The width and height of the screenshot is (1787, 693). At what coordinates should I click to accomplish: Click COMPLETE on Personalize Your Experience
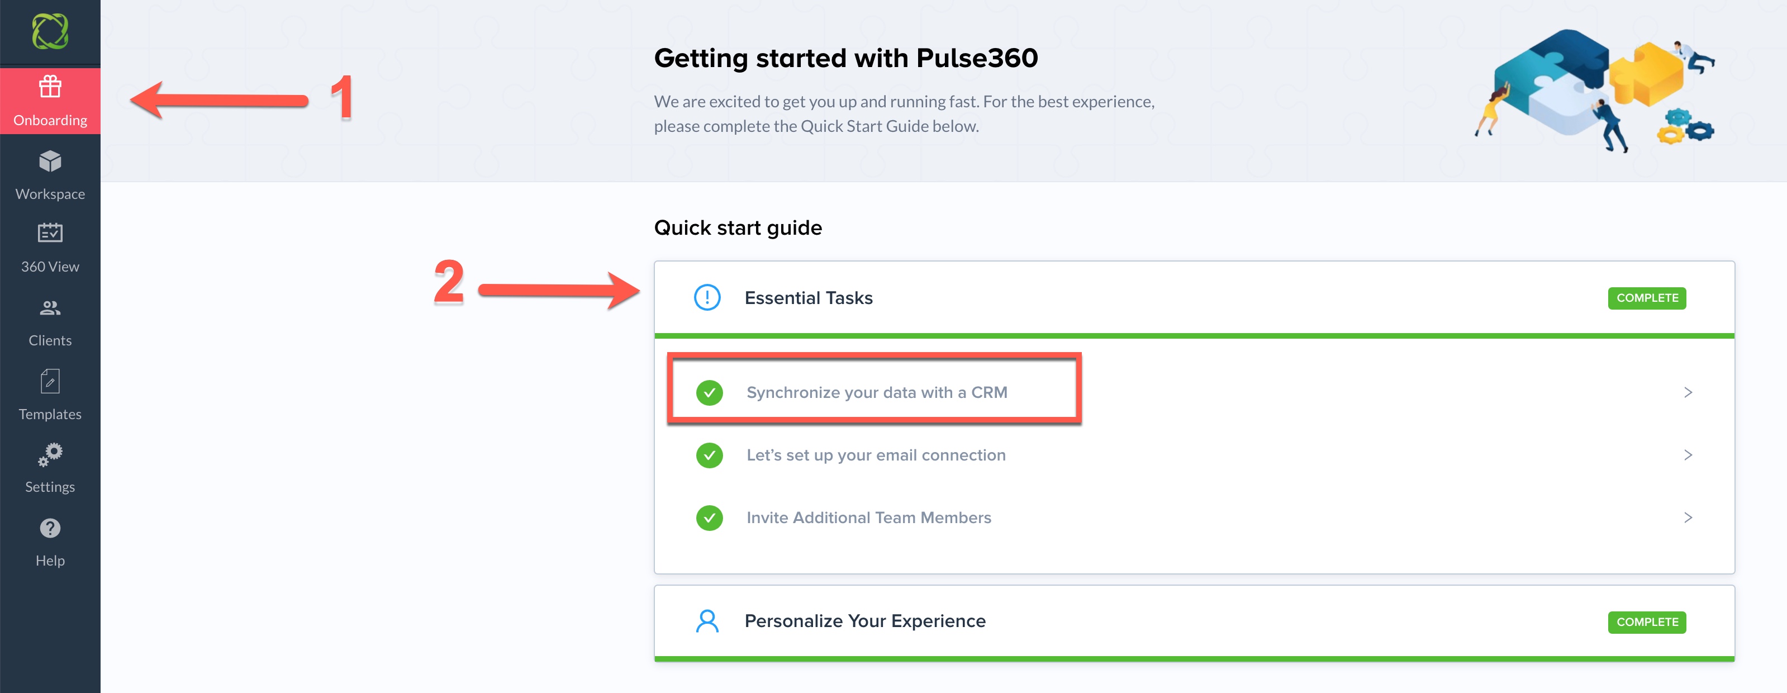[1647, 622]
